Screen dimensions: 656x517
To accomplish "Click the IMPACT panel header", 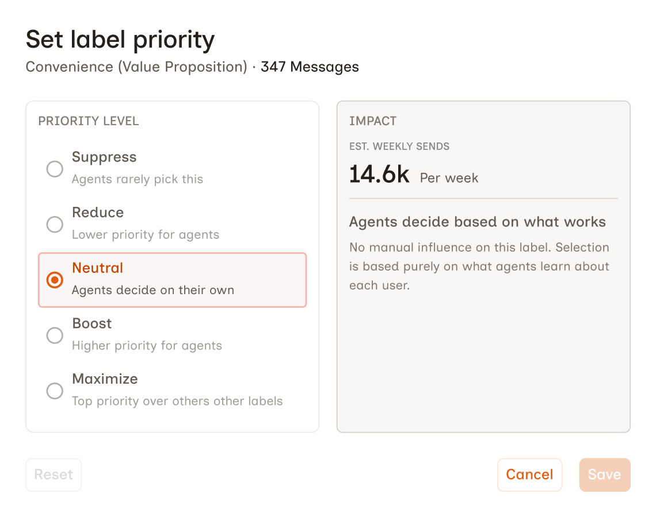I will [x=373, y=121].
